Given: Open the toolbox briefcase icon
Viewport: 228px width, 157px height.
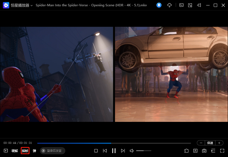Looking at the screenshot, I should 204,151.
